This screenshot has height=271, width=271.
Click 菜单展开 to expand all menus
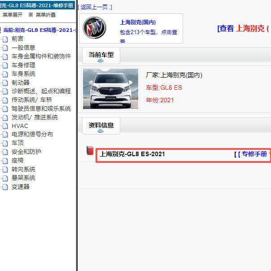[x=13, y=15]
